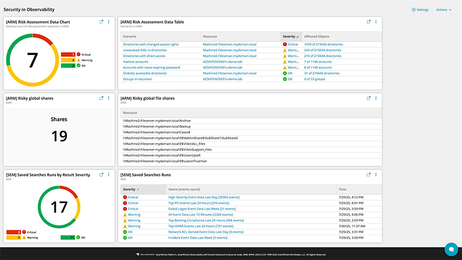Open kebab menu of Risk Assessment Data Table

tap(376, 22)
